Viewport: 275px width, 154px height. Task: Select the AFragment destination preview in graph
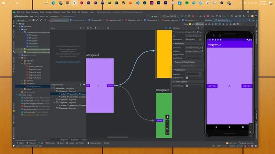[x=100, y=86]
